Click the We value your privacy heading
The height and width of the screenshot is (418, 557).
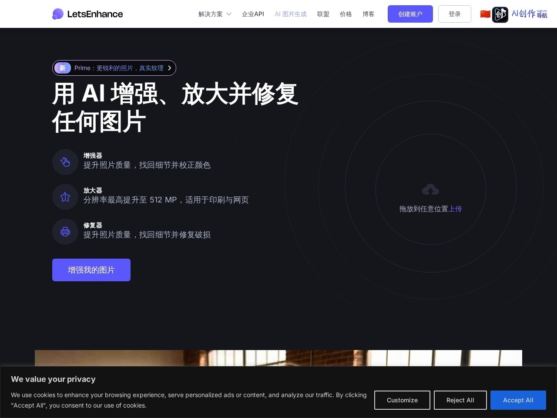coord(53,379)
